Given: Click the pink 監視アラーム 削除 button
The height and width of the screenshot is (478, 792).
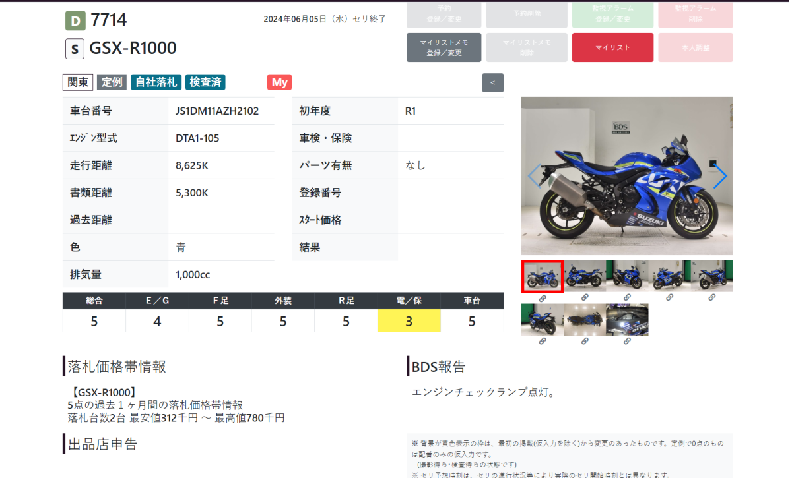Looking at the screenshot, I should click(x=695, y=14).
